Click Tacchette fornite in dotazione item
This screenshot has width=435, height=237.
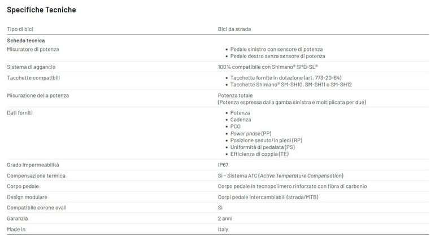(286, 78)
